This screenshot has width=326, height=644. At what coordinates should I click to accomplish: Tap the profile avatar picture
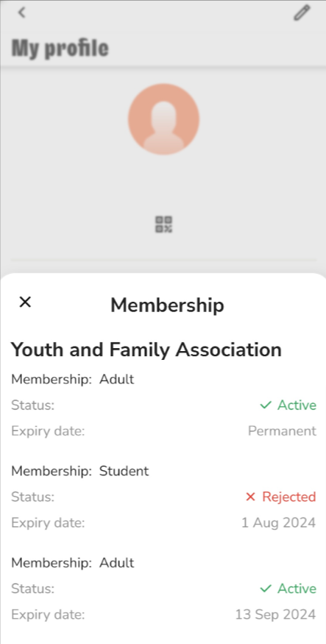coord(163,119)
